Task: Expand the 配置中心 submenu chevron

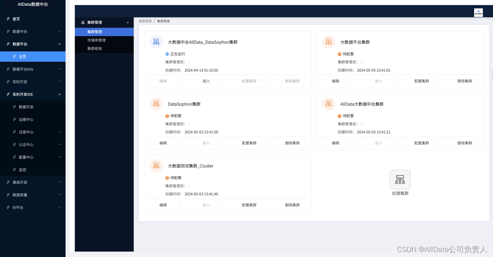Action: [59, 157]
